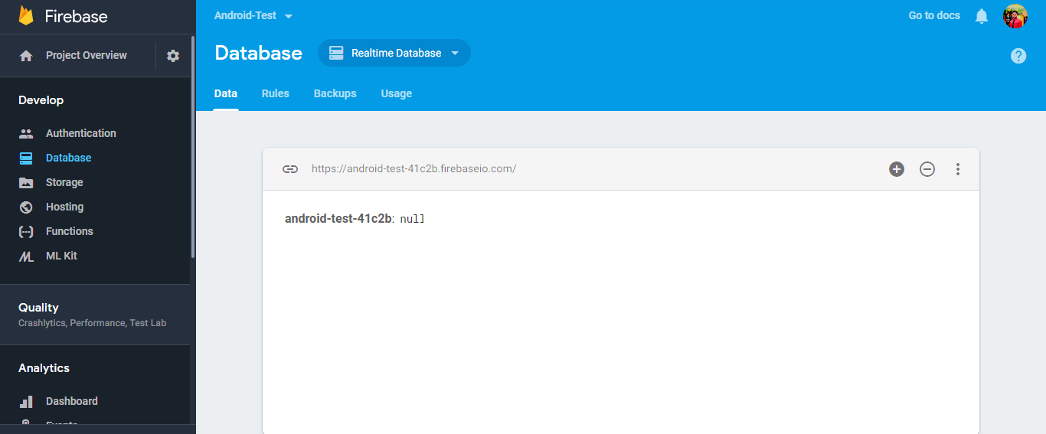Click the Firebase wordmark text
Viewport: 1046px width, 434px height.
point(76,16)
